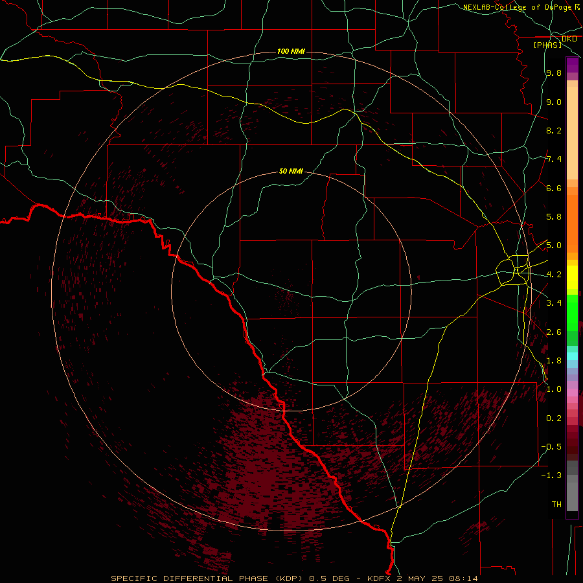
Task: Select the 6.6 value on color scale
Action: (554, 188)
